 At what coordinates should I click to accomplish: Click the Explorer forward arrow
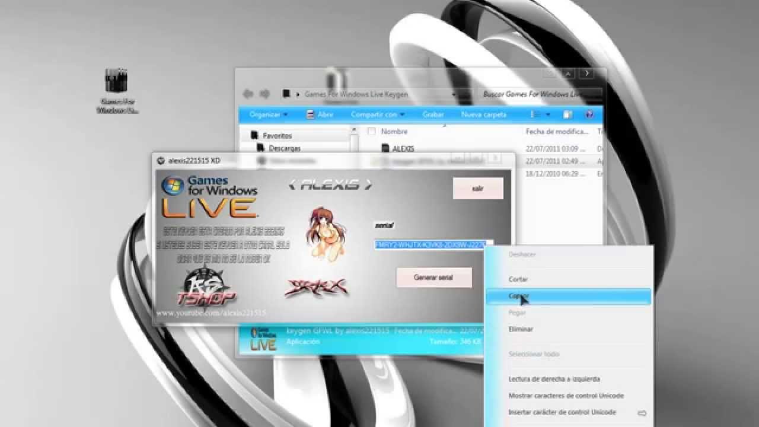click(265, 94)
